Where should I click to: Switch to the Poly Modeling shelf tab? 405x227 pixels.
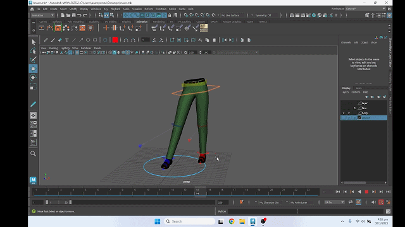(75, 21)
